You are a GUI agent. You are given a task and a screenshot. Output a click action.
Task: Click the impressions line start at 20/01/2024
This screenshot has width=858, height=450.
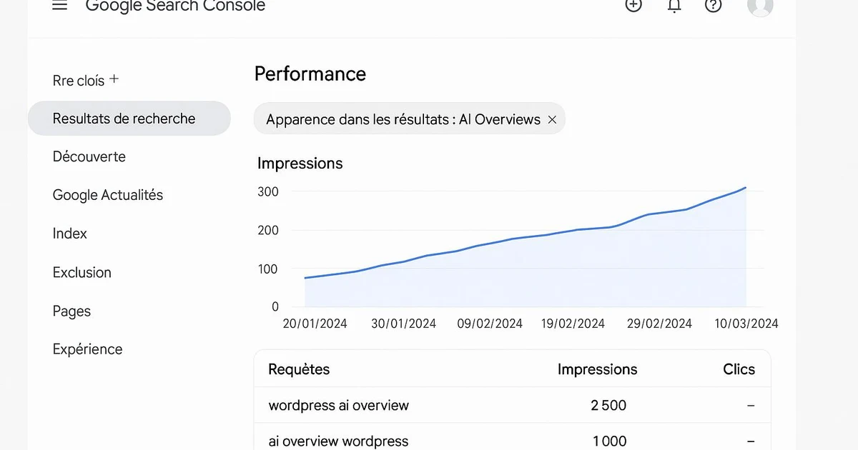click(305, 278)
